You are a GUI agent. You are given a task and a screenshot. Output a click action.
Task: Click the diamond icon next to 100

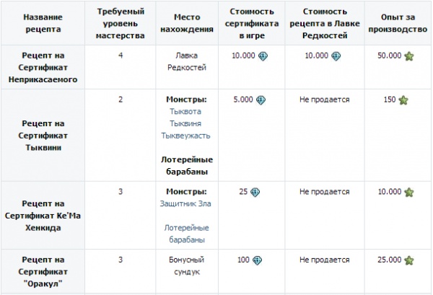[257, 260]
